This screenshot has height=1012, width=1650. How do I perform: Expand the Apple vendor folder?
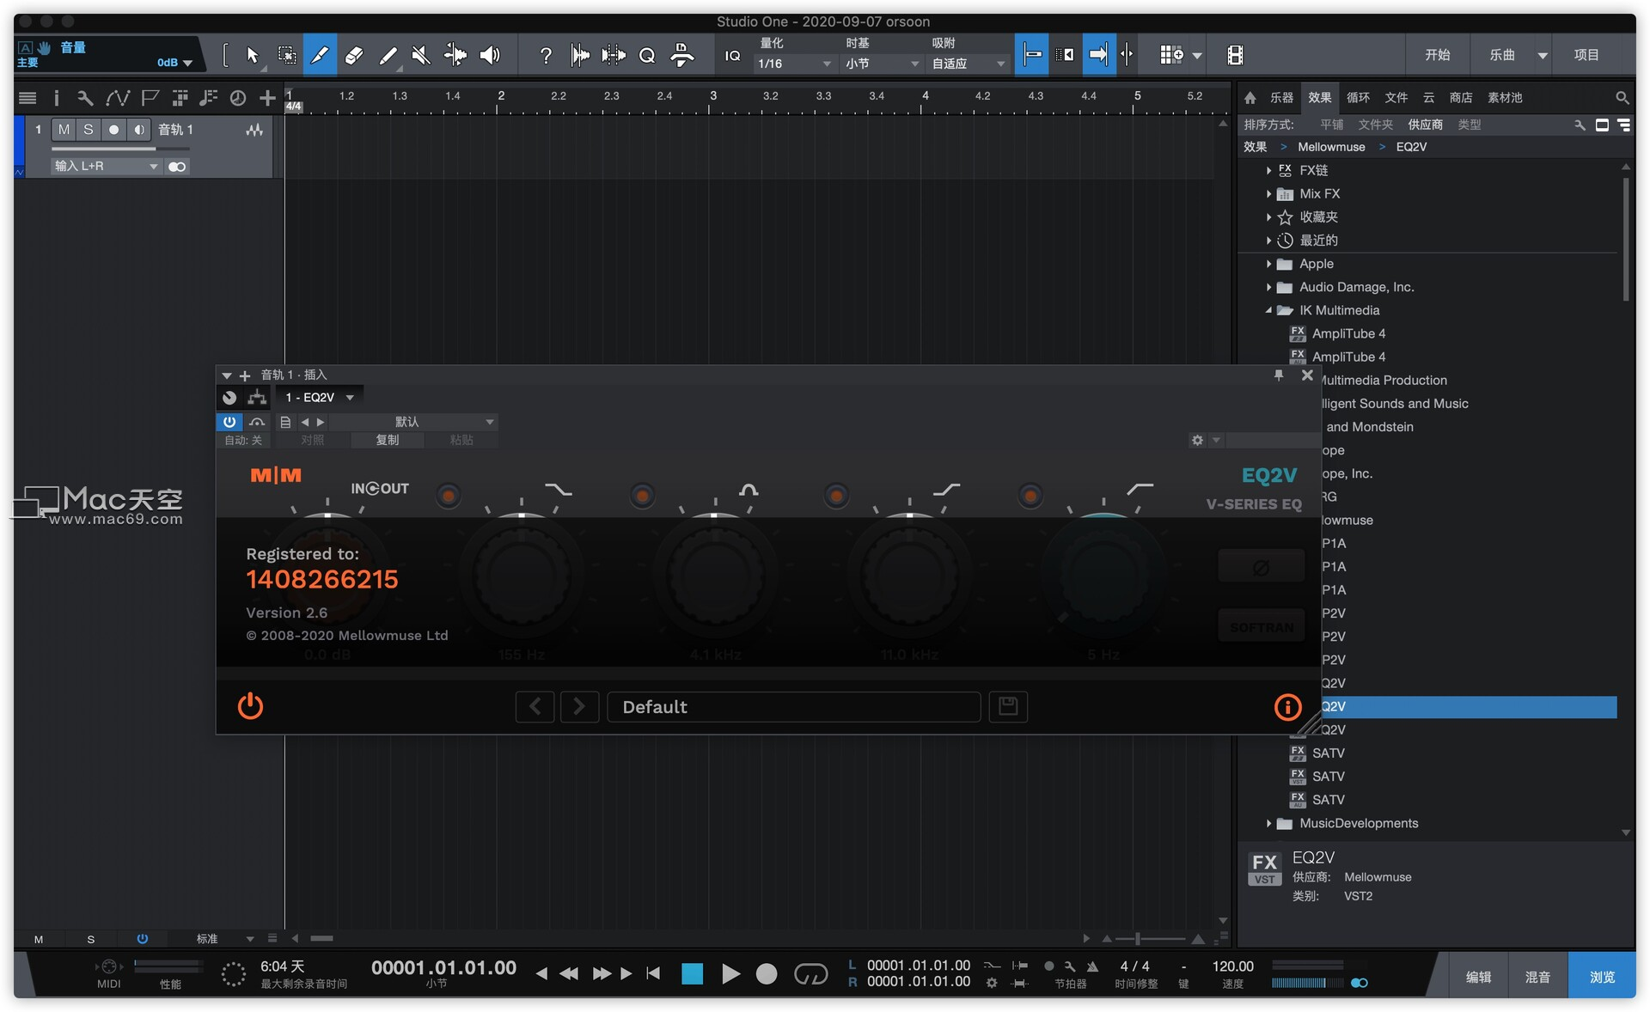[1268, 264]
